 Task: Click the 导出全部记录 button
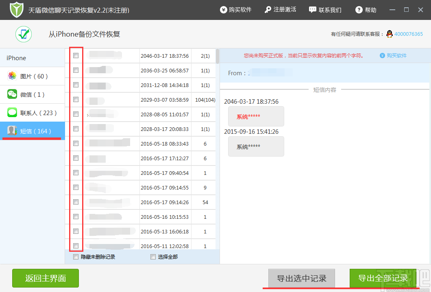point(383,278)
